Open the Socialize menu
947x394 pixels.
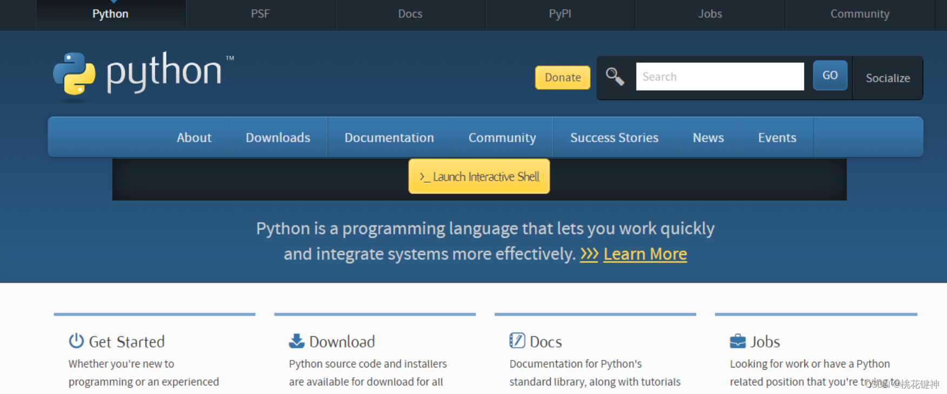(888, 78)
